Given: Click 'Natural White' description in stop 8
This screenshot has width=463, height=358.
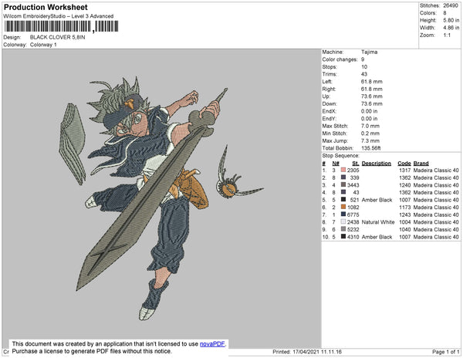Looking at the screenshot, I should [378, 222].
